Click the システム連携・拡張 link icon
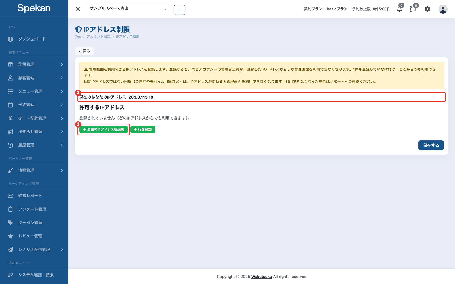Image resolution: width=455 pixels, height=284 pixels. pos(10,275)
